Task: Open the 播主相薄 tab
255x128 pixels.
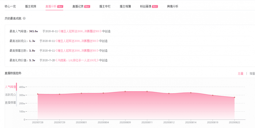Action: tap(125, 6)
